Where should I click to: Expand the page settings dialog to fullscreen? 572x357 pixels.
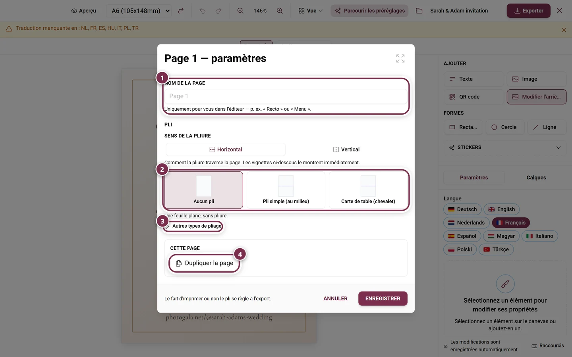click(x=400, y=58)
